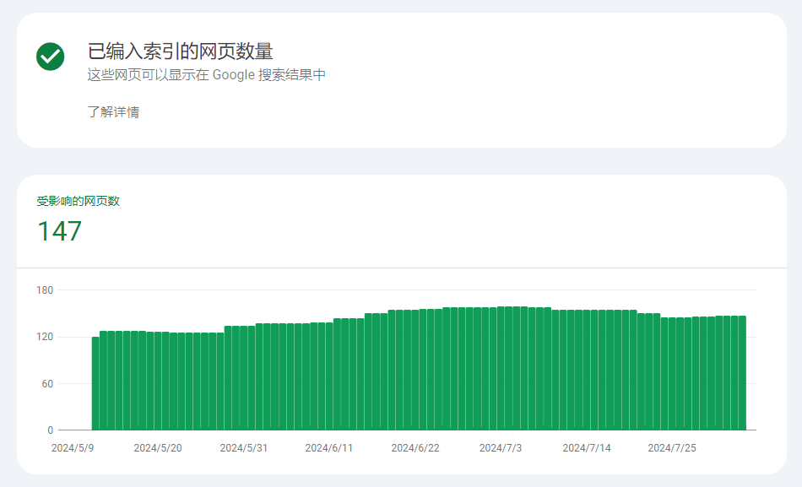The width and height of the screenshot is (802, 487).
Task: Click the 180 y-axis value
Action: point(45,290)
